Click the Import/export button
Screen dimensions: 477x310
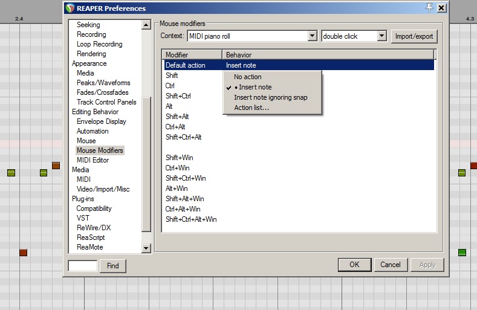(414, 36)
